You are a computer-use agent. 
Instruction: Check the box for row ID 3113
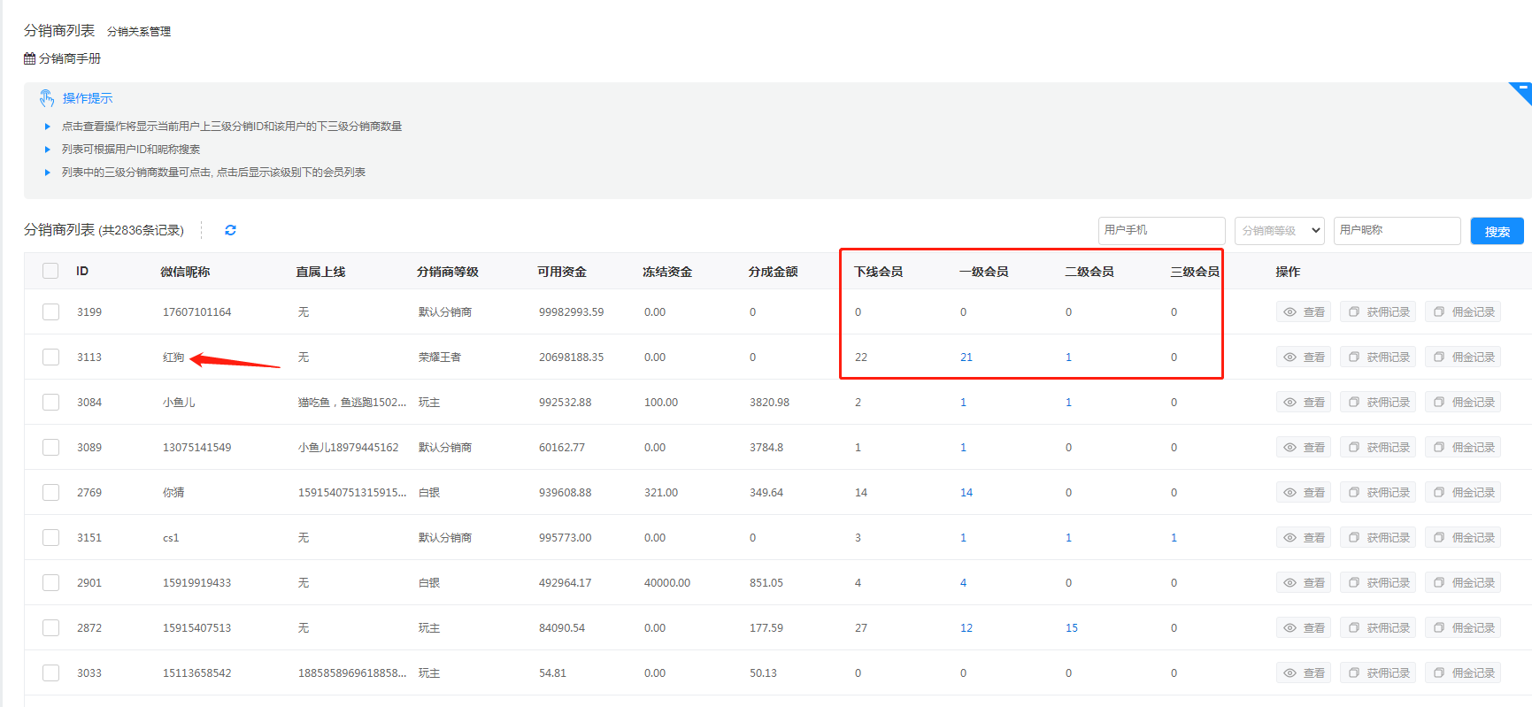(50, 357)
